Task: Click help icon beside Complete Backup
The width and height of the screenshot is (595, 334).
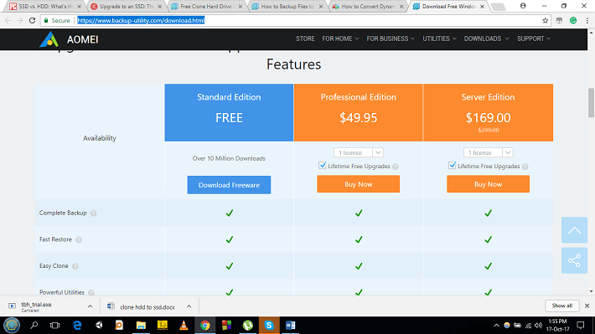Action: [x=93, y=213]
